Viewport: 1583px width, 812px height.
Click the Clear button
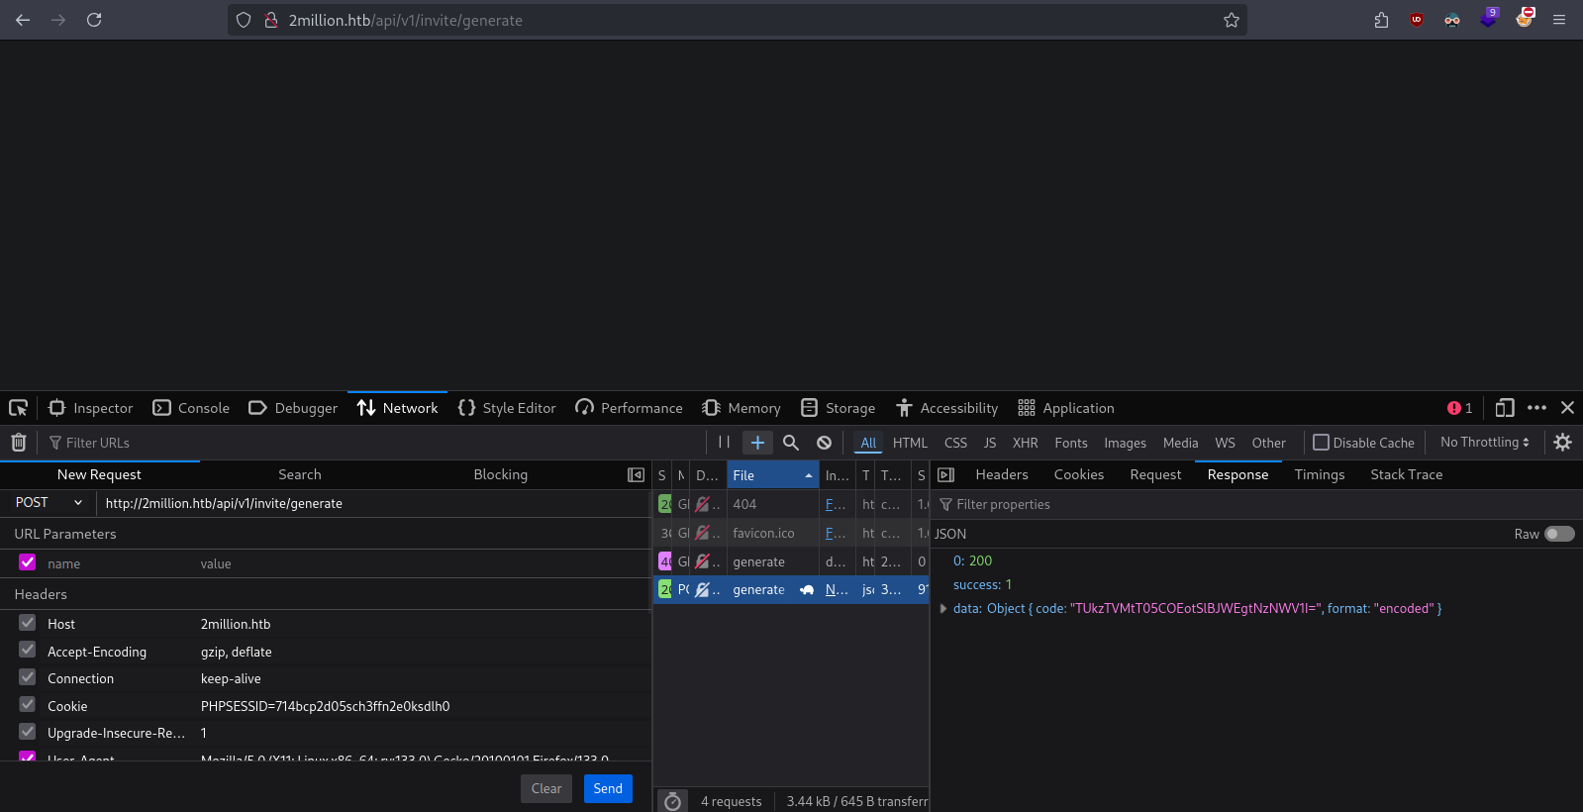point(546,788)
